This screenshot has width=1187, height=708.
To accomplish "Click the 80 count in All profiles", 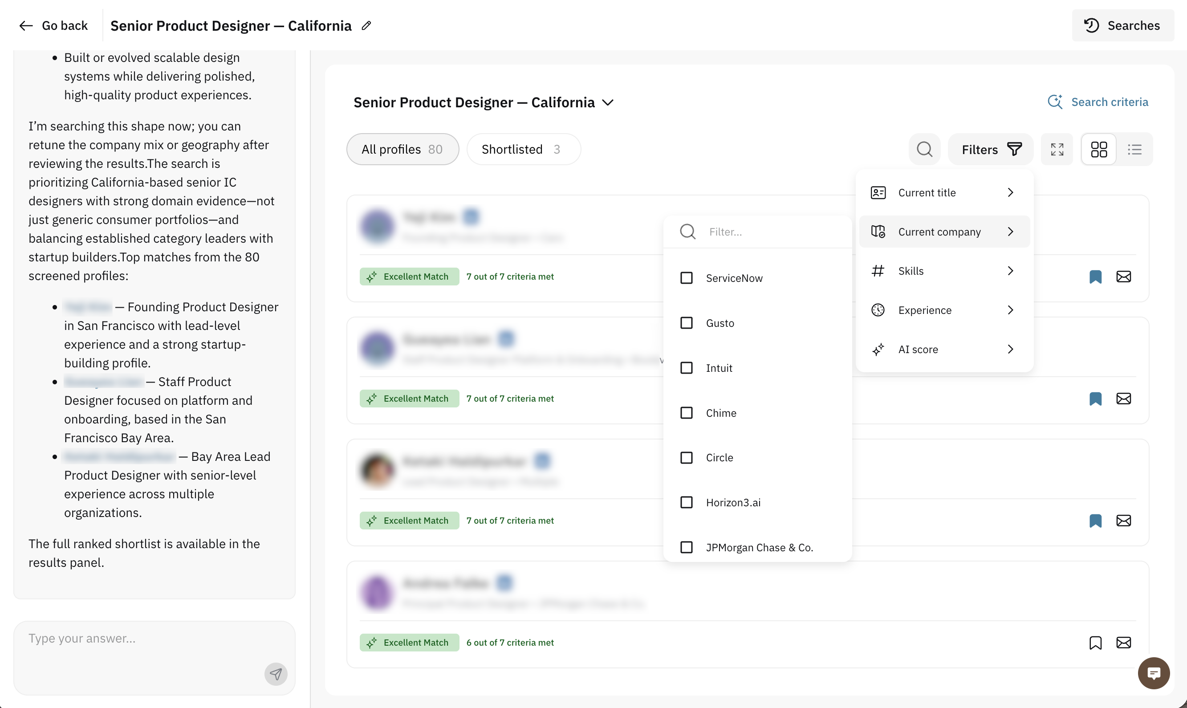I will coord(435,149).
